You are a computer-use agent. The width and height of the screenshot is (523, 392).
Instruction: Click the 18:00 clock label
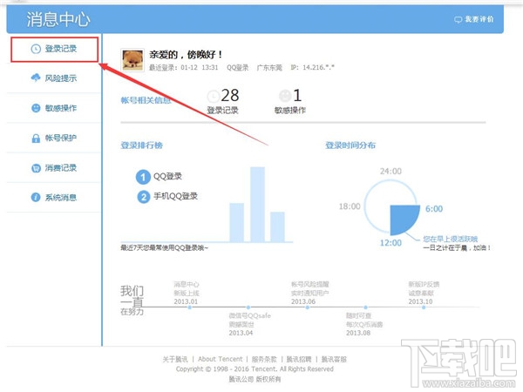click(x=350, y=206)
